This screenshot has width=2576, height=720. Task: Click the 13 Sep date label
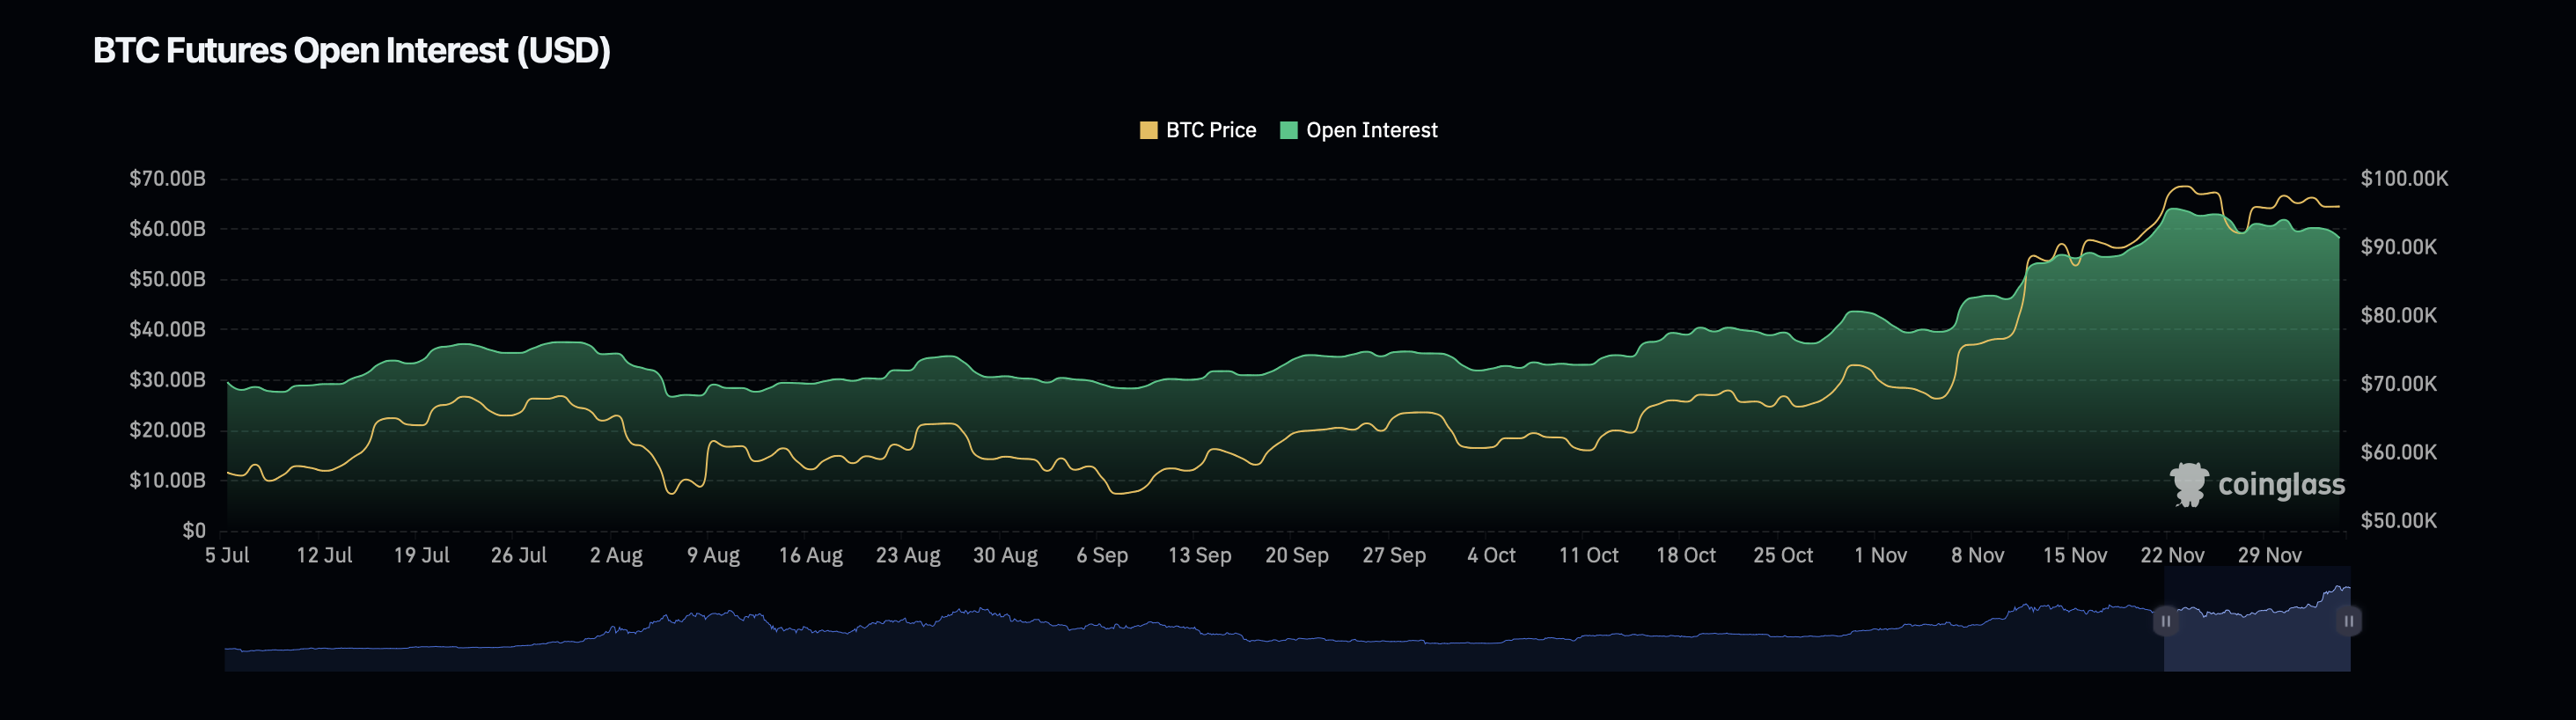[1200, 556]
